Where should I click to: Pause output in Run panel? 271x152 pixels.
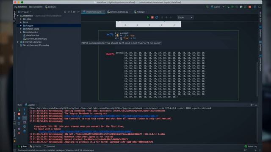pos(19,118)
